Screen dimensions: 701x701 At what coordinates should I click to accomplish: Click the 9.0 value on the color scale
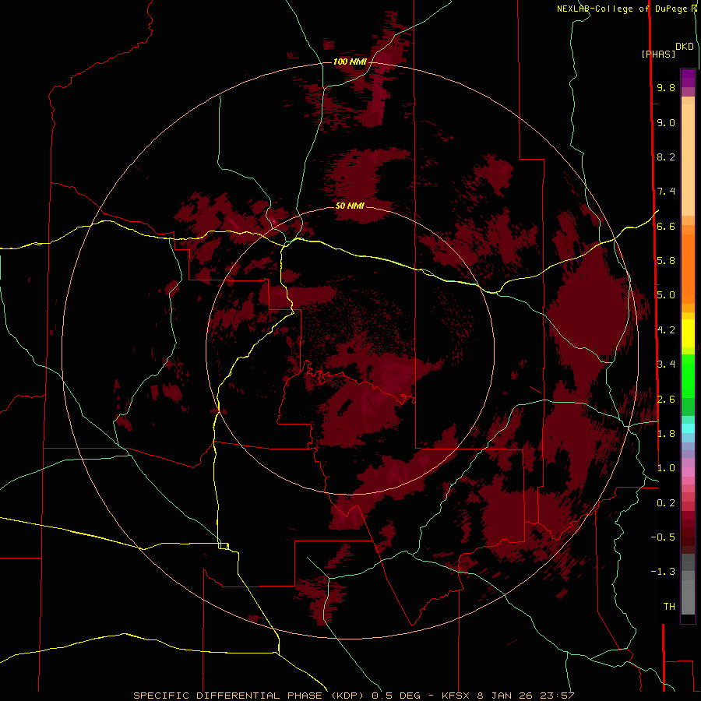tap(666, 122)
